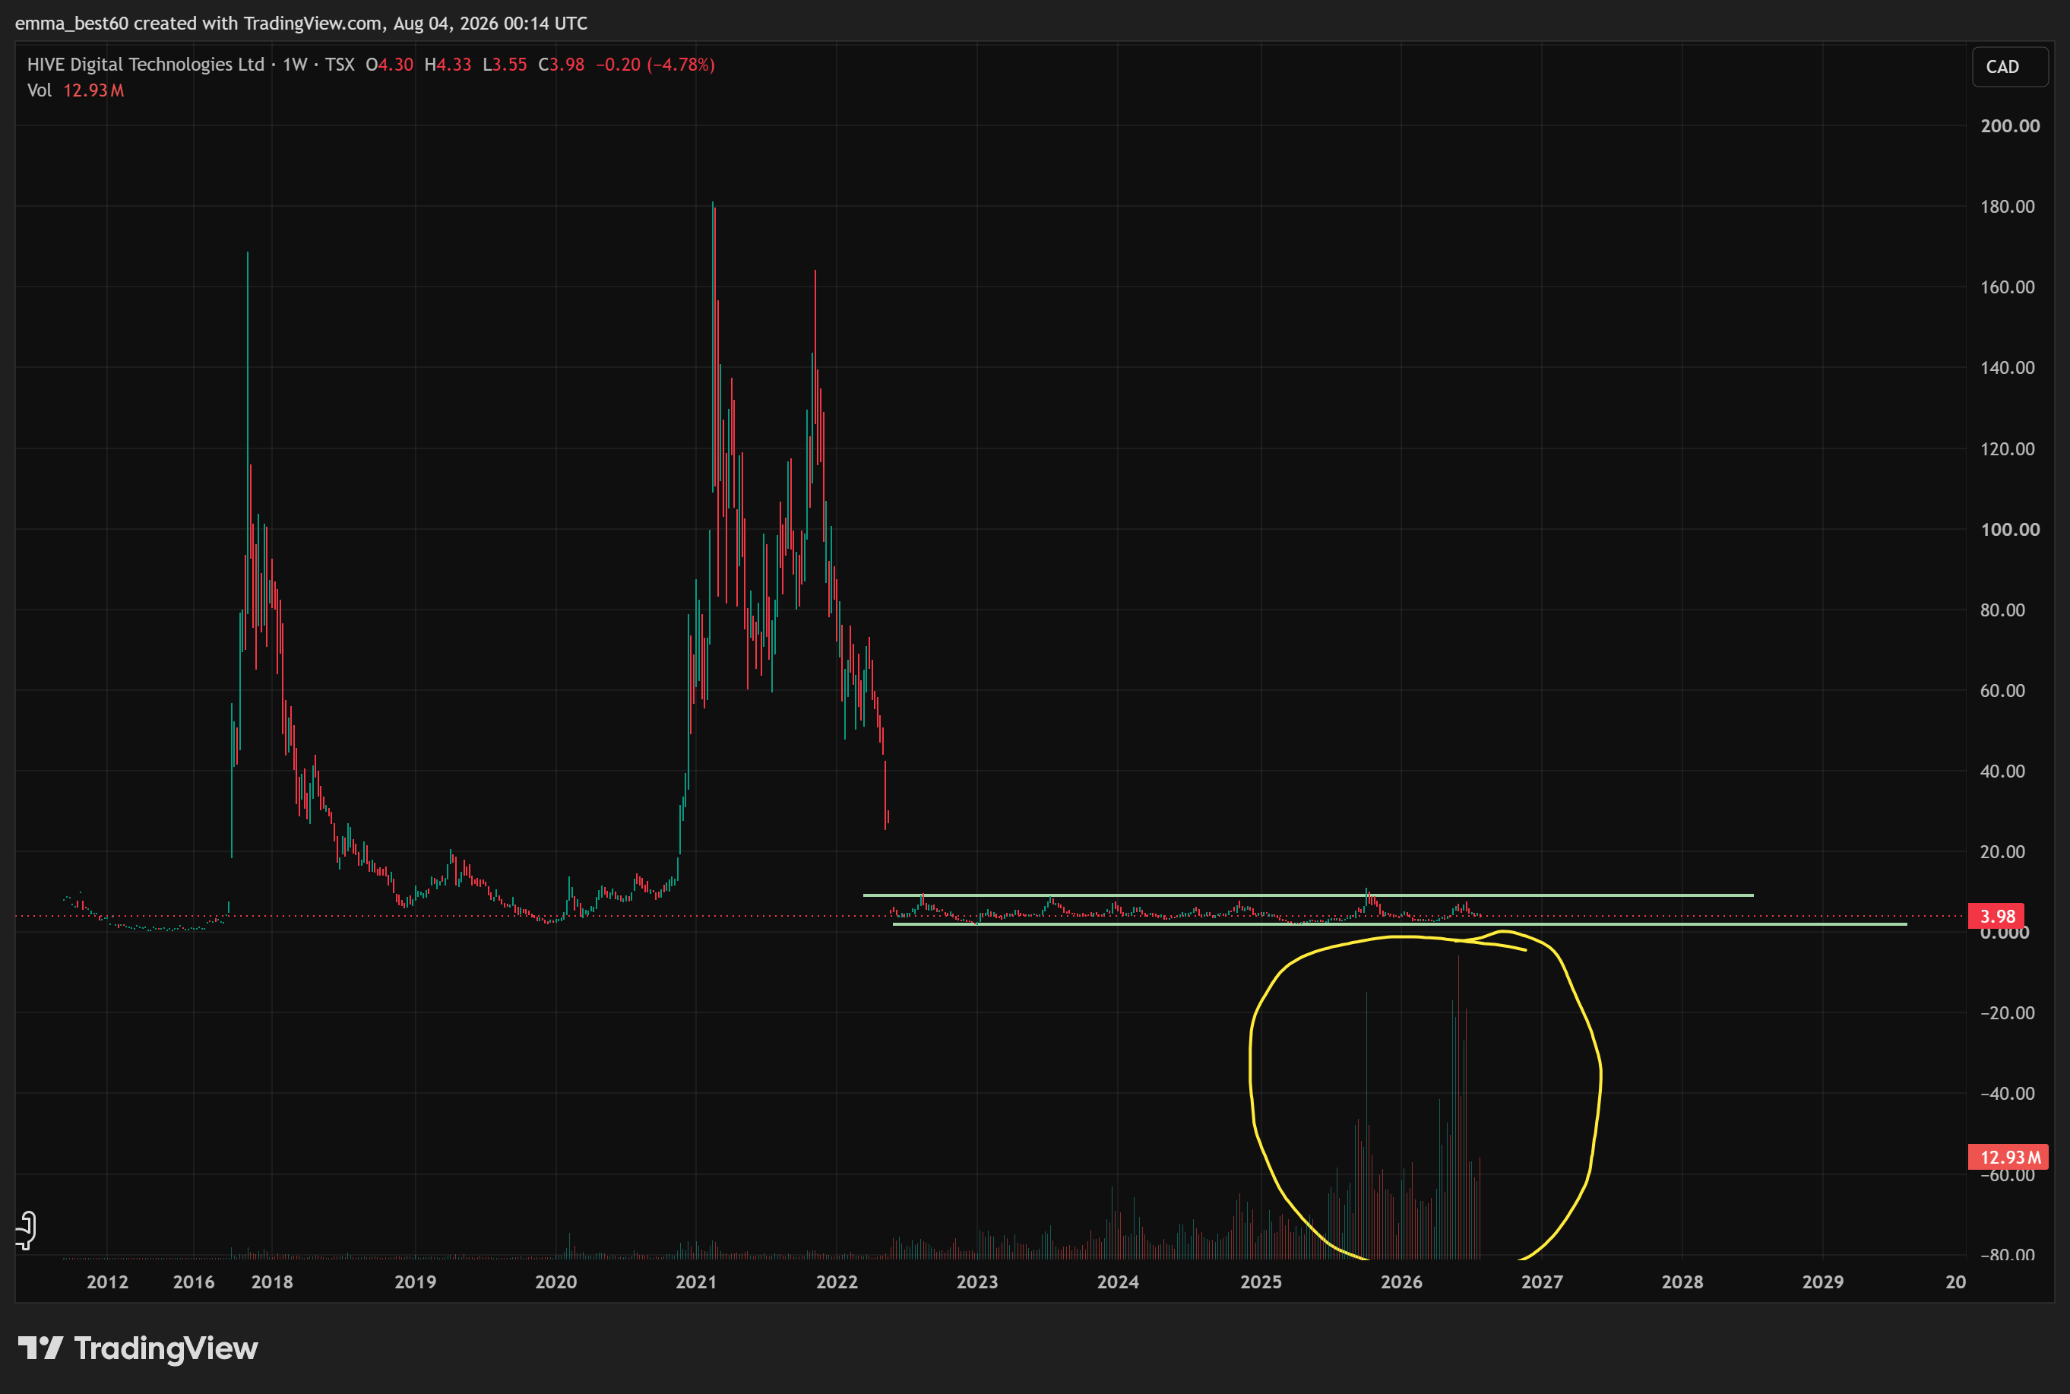Click the 2019 label on the time axis
Screen dimensions: 2070x1394
click(x=415, y=1281)
